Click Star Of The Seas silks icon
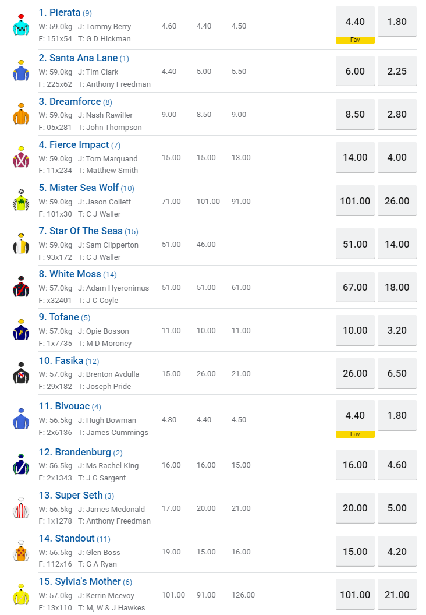The image size is (426, 615). point(21,243)
